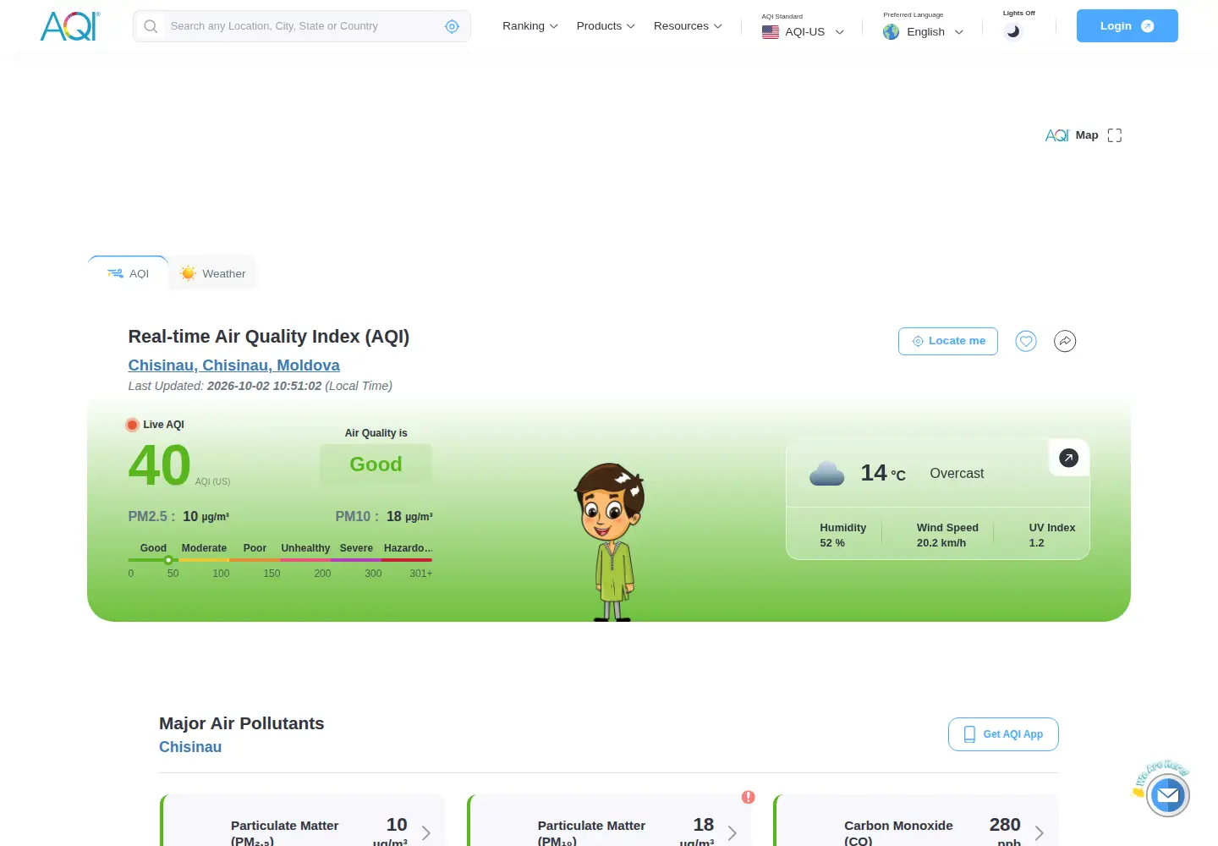Switch to the AQI tab
The width and height of the screenshot is (1218, 846).
pyautogui.click(x=128, y=273)
